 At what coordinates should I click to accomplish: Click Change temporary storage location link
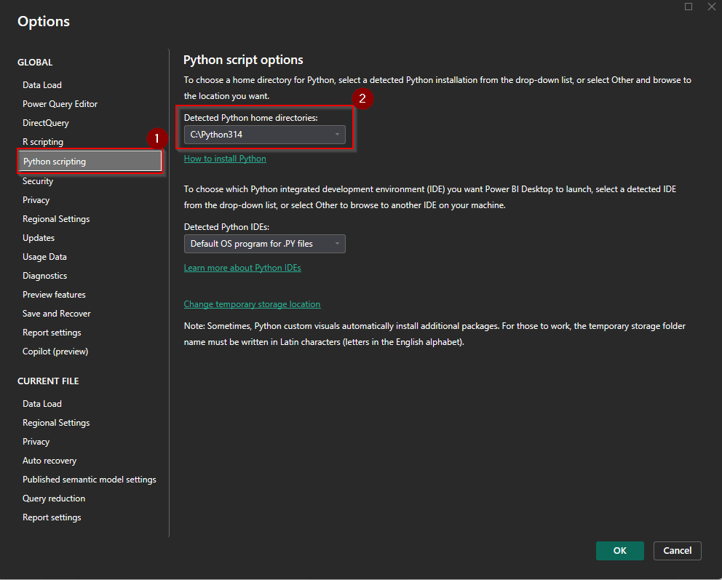point(252,304)
